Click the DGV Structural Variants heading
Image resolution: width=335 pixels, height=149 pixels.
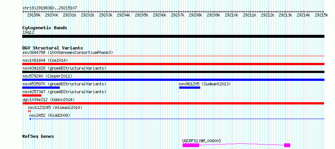tap(53, 48)
